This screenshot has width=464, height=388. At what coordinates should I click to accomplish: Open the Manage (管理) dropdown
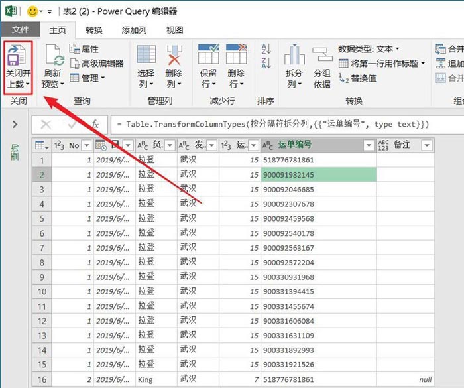87,78
